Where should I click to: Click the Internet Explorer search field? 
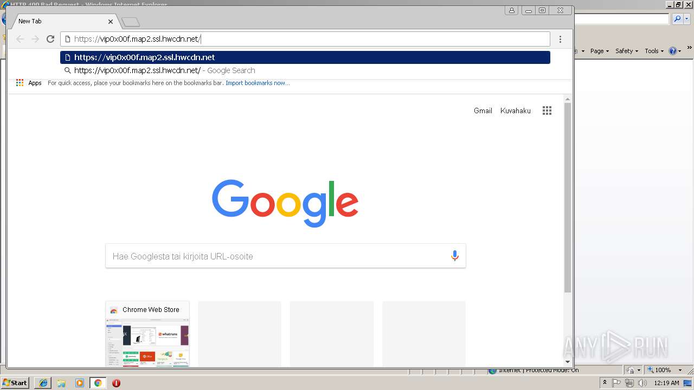pyautogui.click(x=621, y=19)
